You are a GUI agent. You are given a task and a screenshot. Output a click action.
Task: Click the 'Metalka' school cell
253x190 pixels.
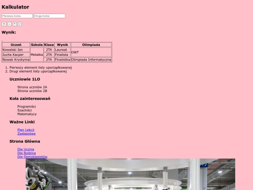pyautogui.click(x=37, y=54)
